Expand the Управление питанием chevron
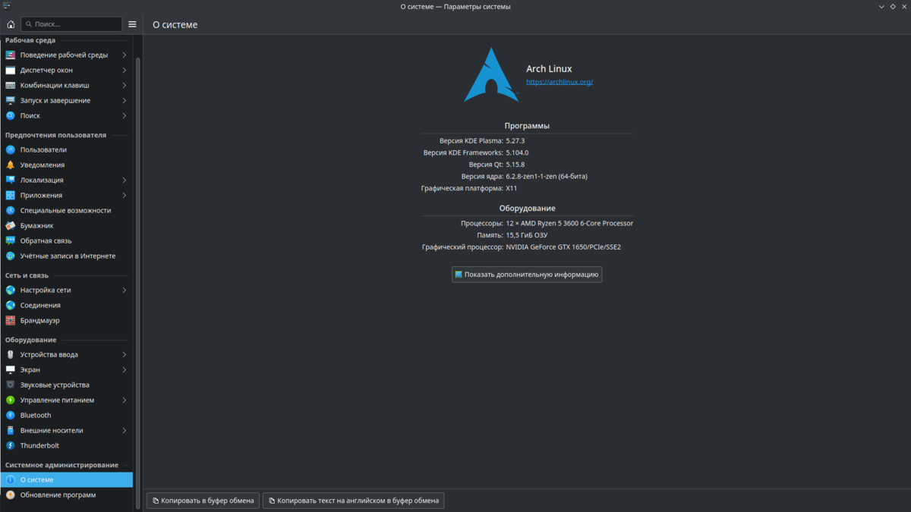This screenshot has width=911, height=512. click(125, 400)
